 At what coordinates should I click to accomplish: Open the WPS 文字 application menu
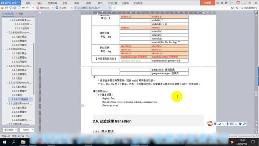point(10,3)
